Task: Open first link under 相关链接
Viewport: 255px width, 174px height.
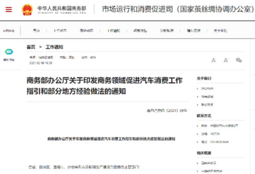Action: (x=208, y=163)
